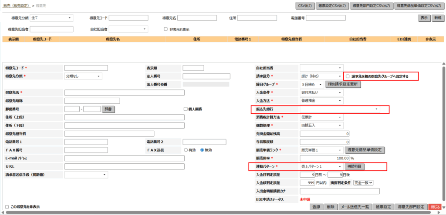The height and width of the screenshot is (215, 446).
Task: Sort by the 得意先名 column header
Action: (x=112, y=39)
